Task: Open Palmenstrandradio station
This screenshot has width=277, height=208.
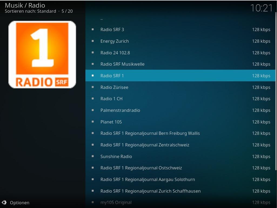Action: click(x=180, y=110)
